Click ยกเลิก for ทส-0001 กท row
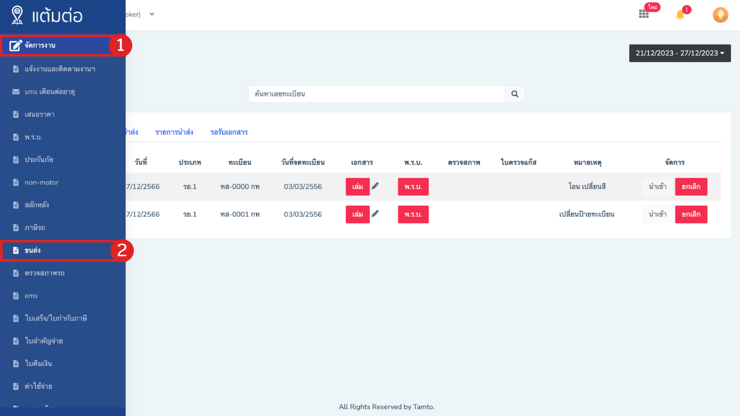740x416 pixels. click(691, 214)
